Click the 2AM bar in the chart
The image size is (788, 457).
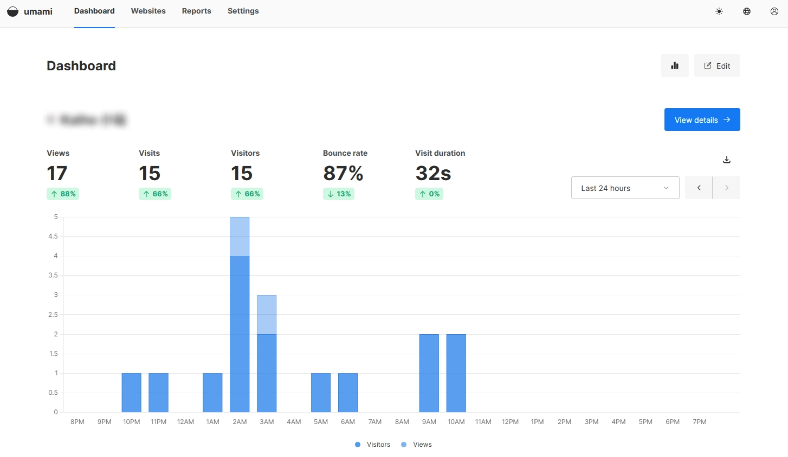tap(240, 324)
